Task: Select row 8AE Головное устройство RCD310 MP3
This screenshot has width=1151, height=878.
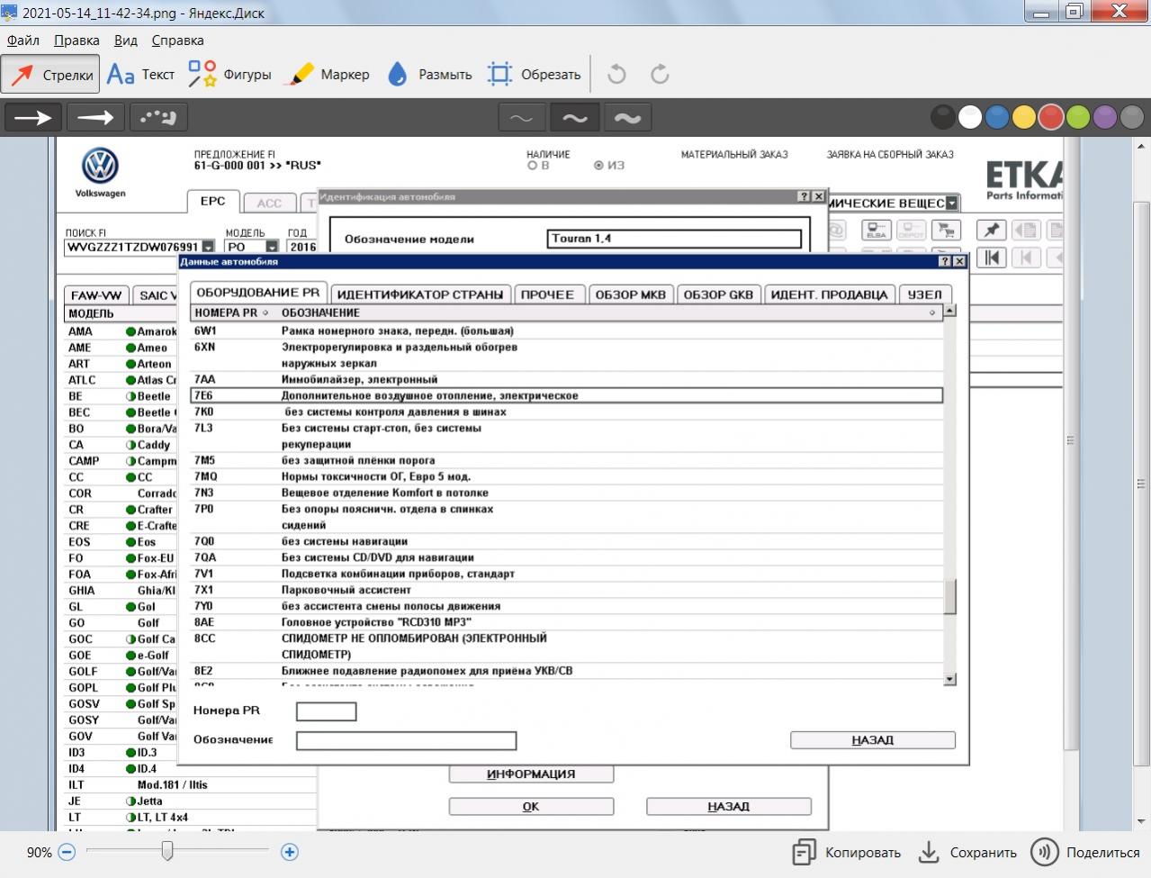Action: pos(567,622)
